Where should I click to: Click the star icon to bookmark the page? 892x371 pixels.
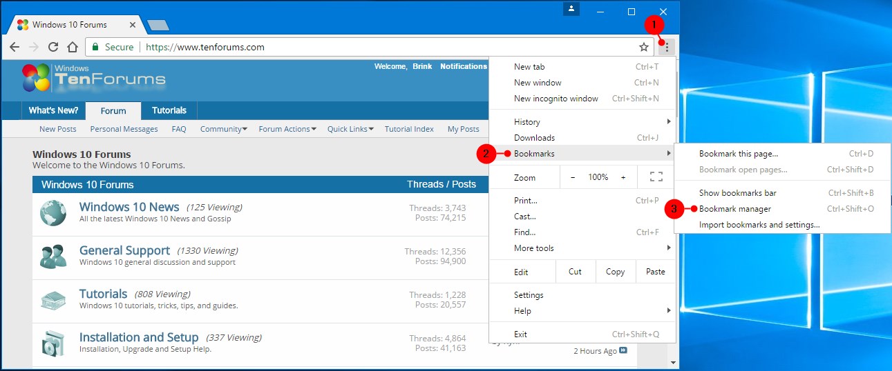pos(644,47)
